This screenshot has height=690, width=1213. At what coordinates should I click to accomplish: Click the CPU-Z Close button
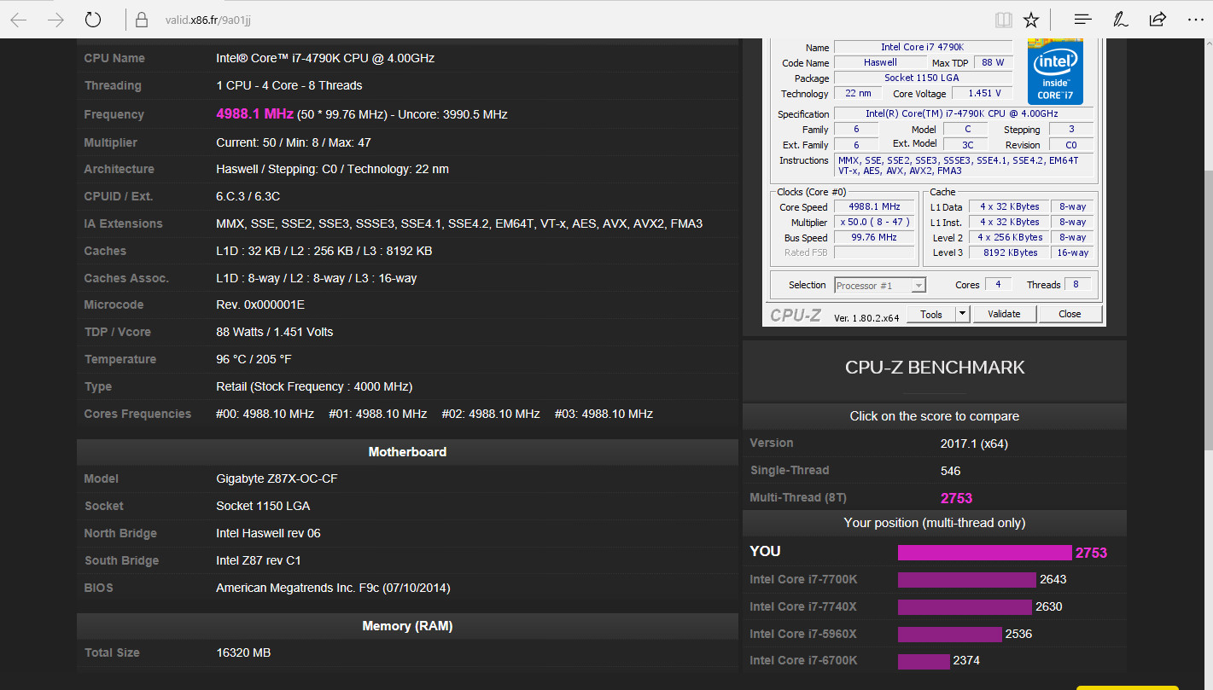(1070, 314)
